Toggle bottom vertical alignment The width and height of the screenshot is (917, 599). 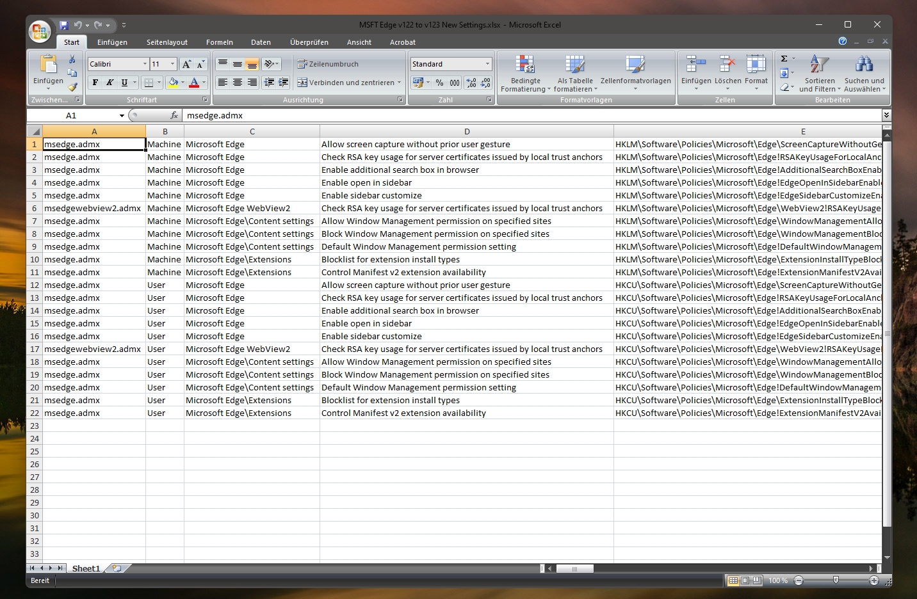coord(252,64)
